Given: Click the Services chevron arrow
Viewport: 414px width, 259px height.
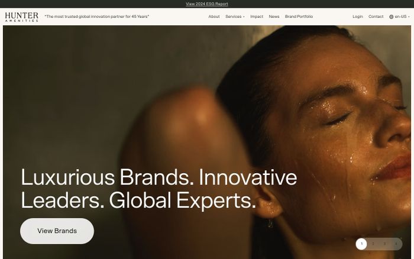Looking at the screenshot, I should (x=244, y=17).
